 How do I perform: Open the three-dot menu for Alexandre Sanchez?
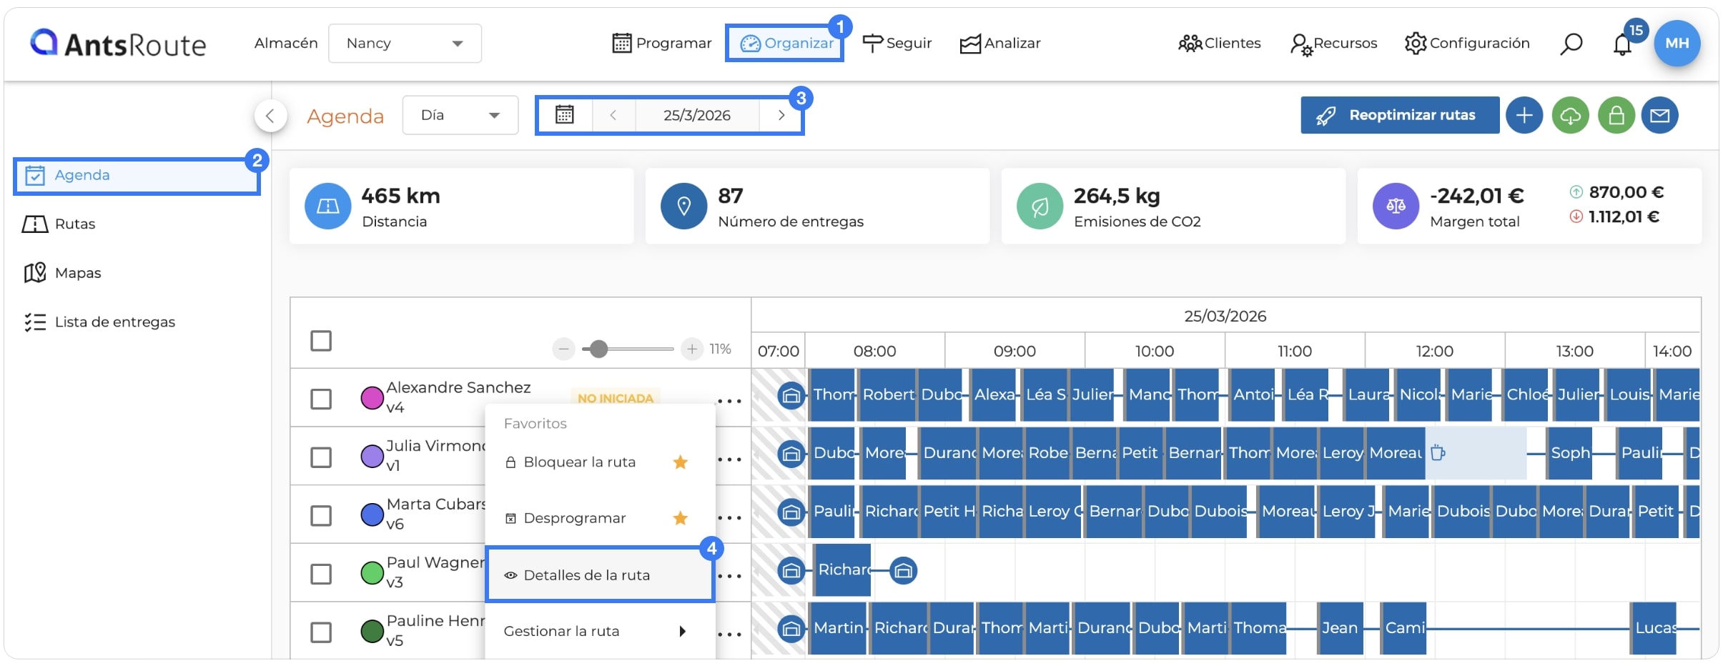729,401
